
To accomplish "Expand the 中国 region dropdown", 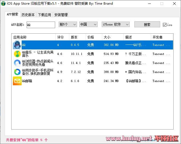I will click(88, 24).
